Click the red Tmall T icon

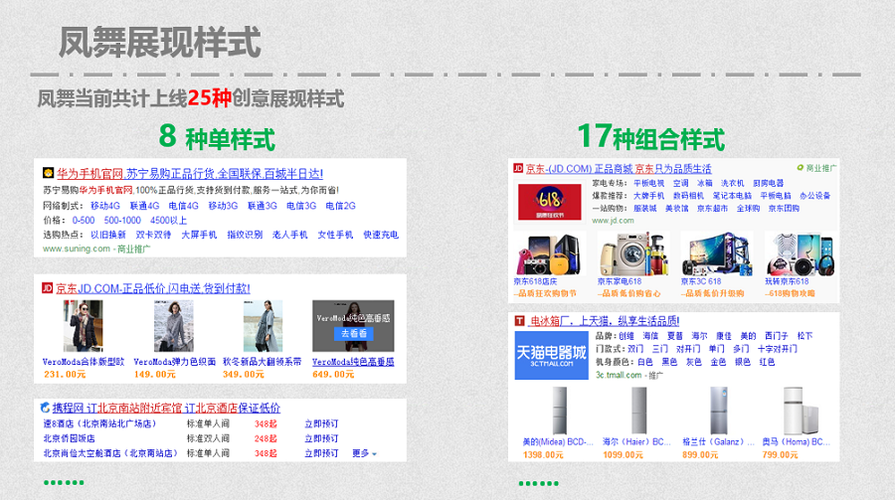point(519,321)
